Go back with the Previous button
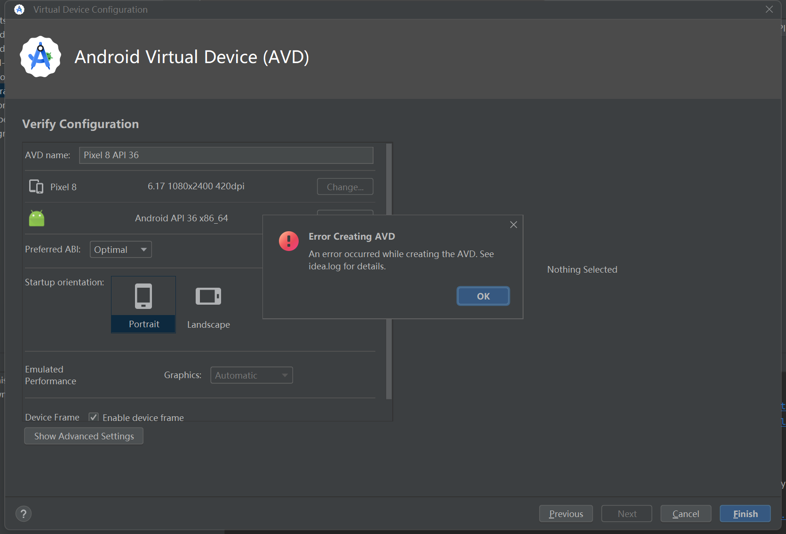Image resolution: width=786 pixels, height=534 pixels. pos(566,514)
